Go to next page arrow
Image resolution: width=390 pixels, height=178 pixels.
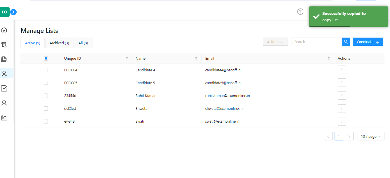coord(349,136)
